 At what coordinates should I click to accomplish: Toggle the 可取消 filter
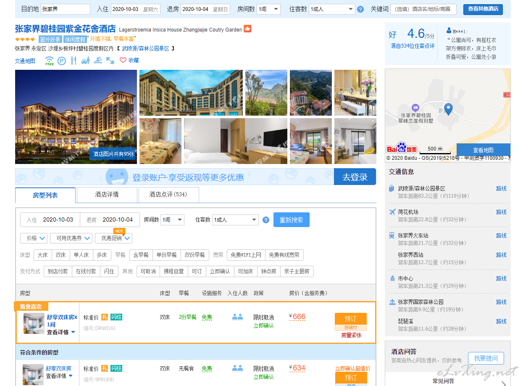click(148, 271)
